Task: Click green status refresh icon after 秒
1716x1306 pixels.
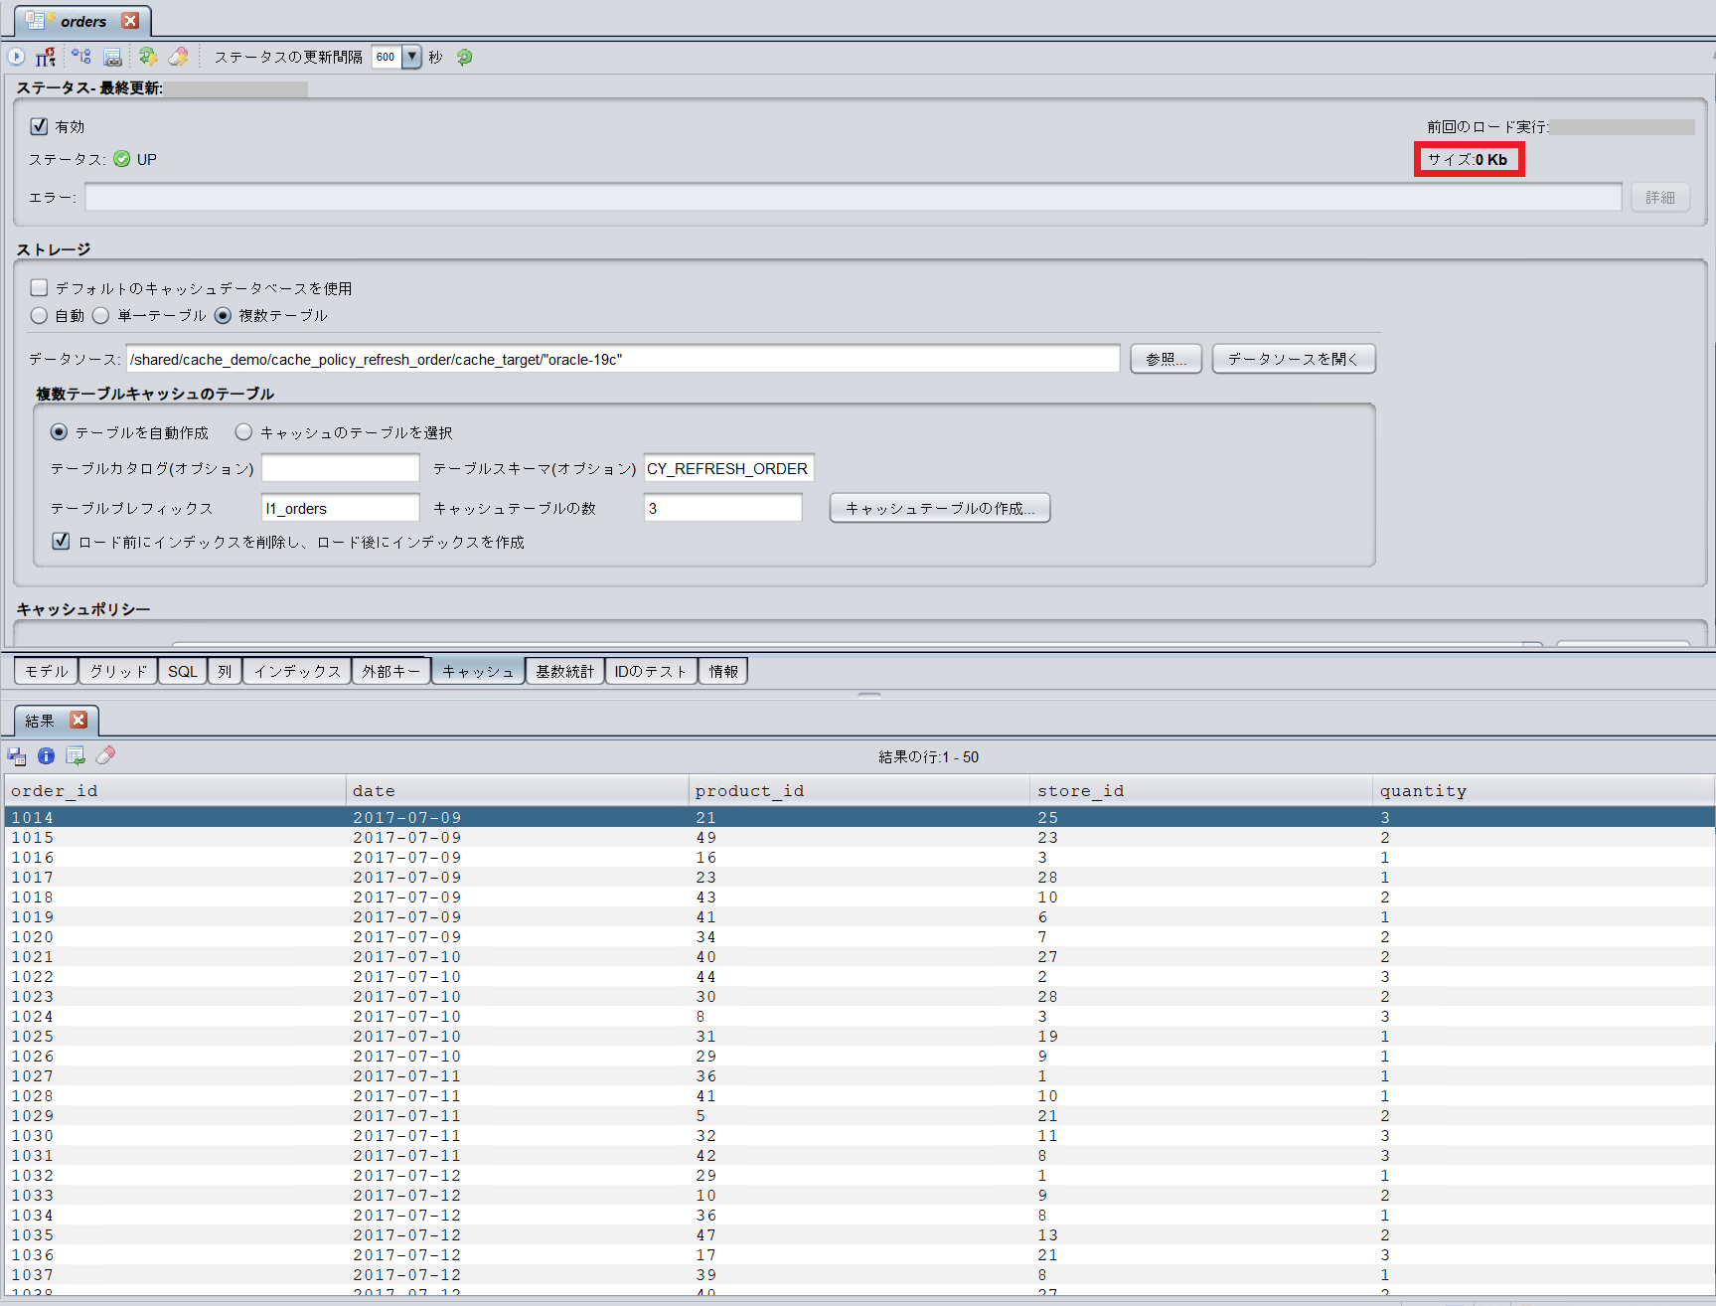Action: [x=464, y=57]
